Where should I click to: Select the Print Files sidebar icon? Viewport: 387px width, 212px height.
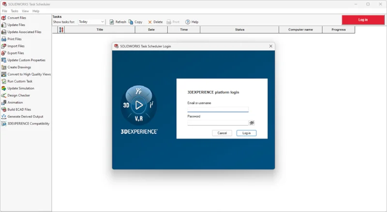coord(4,39)
